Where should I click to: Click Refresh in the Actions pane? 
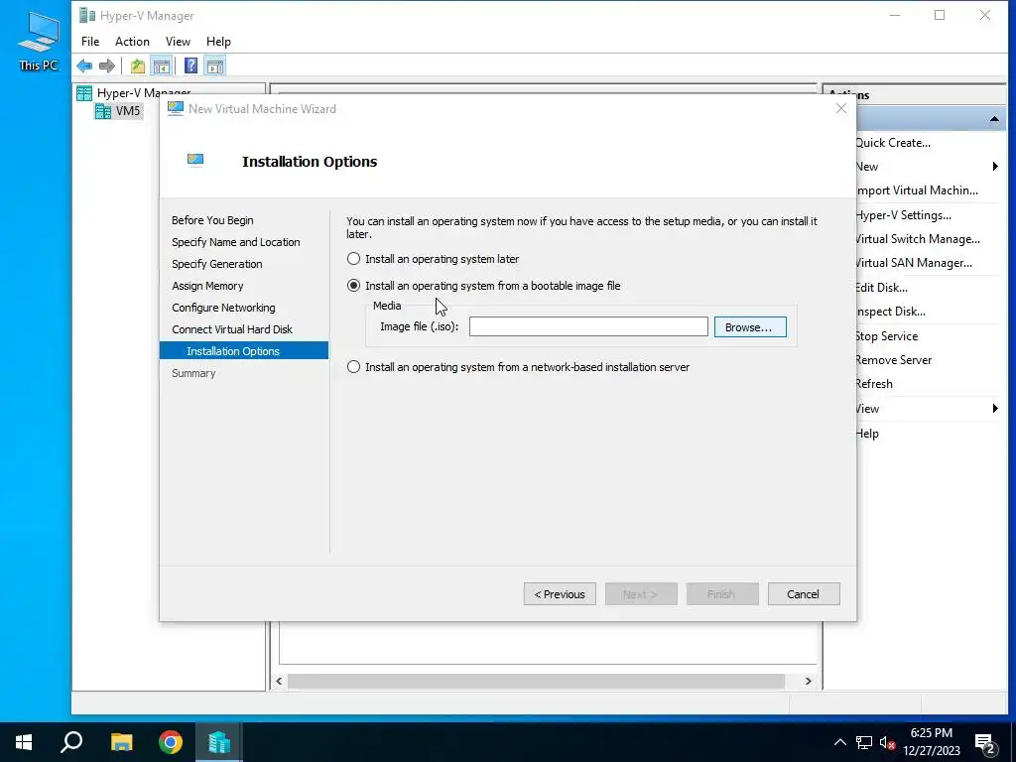874,384
